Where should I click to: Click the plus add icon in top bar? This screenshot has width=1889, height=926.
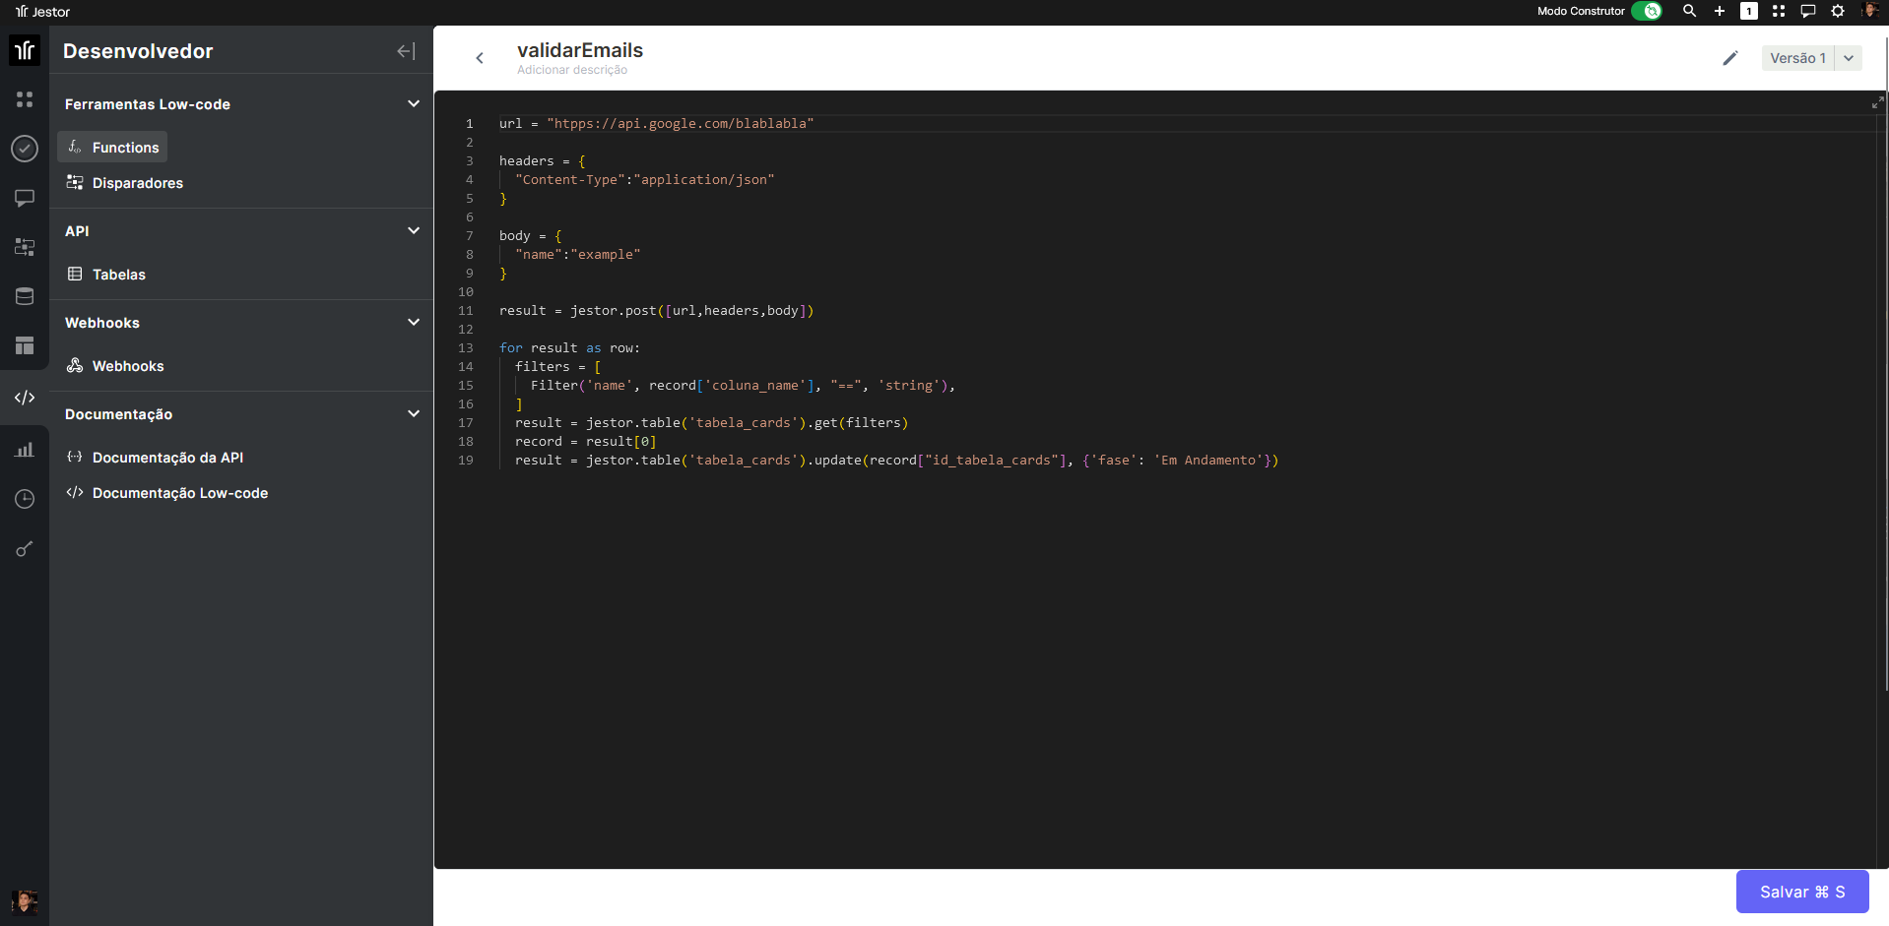tap(1720, 11)
